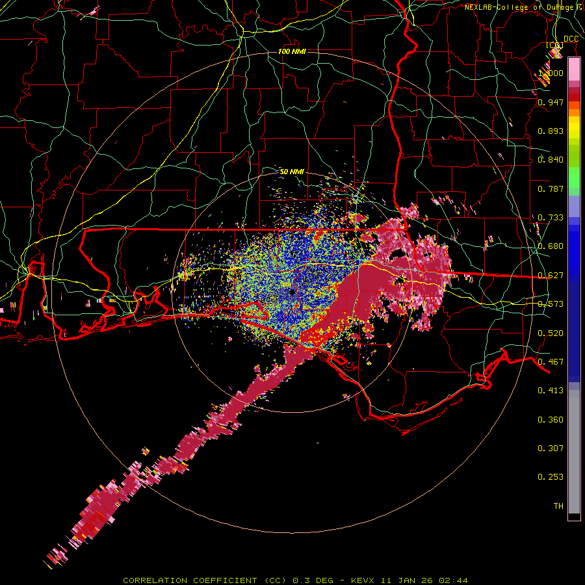Screen dimensions: 585x585
Task: Click the "DCC" label above the color scale
Action: coord(571,39)
